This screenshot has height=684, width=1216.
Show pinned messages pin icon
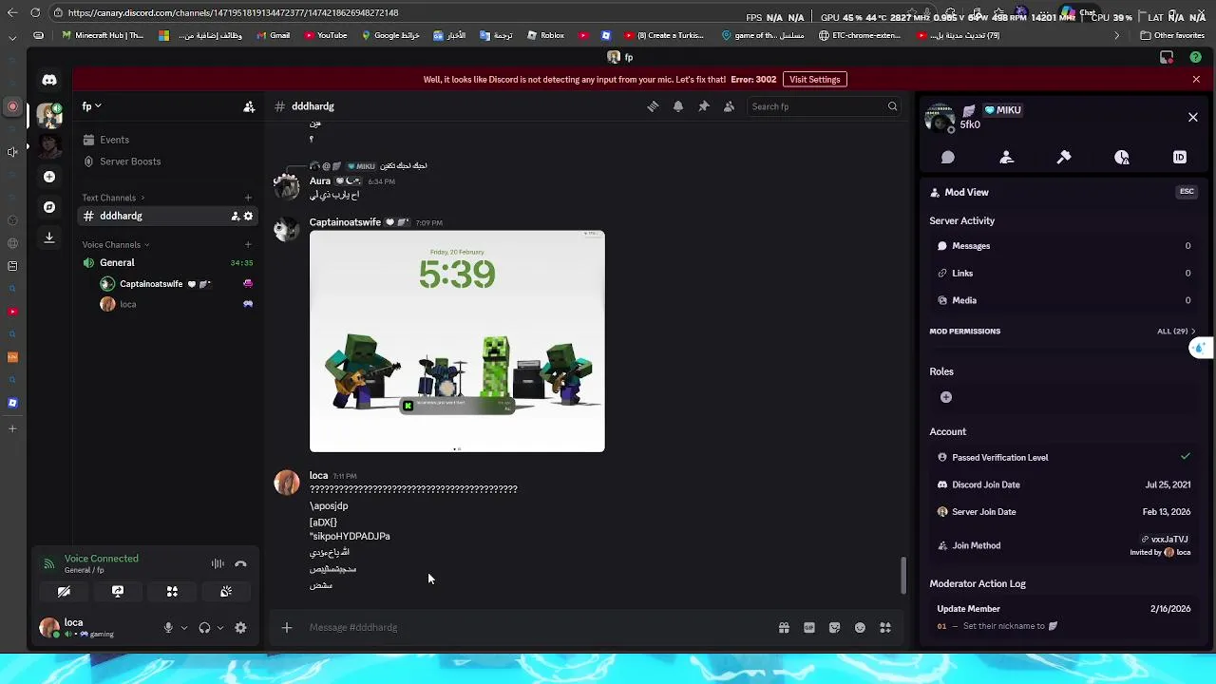tap(704, 106)
